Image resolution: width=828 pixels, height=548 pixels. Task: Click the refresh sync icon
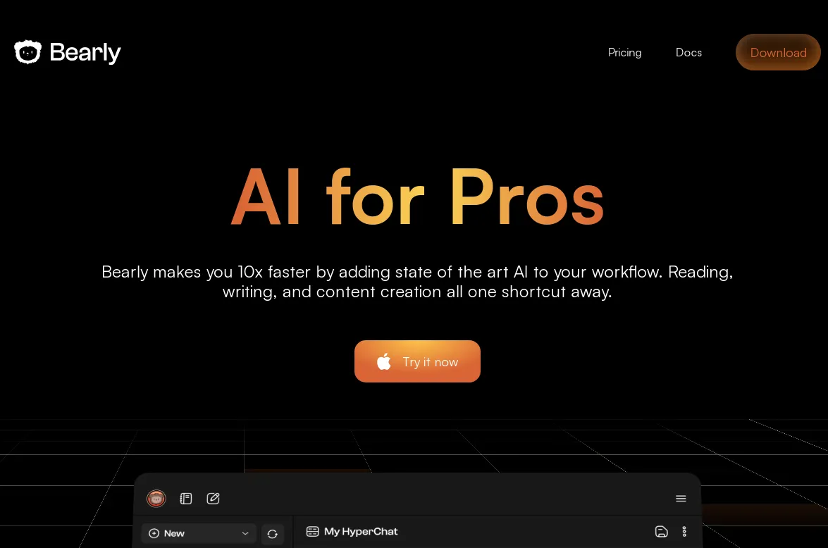coord(273,534)
